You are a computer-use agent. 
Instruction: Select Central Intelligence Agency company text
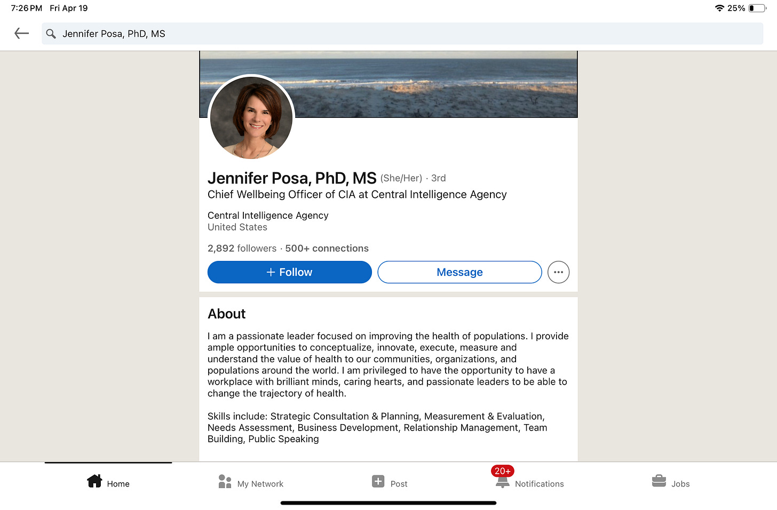[268, 215]
